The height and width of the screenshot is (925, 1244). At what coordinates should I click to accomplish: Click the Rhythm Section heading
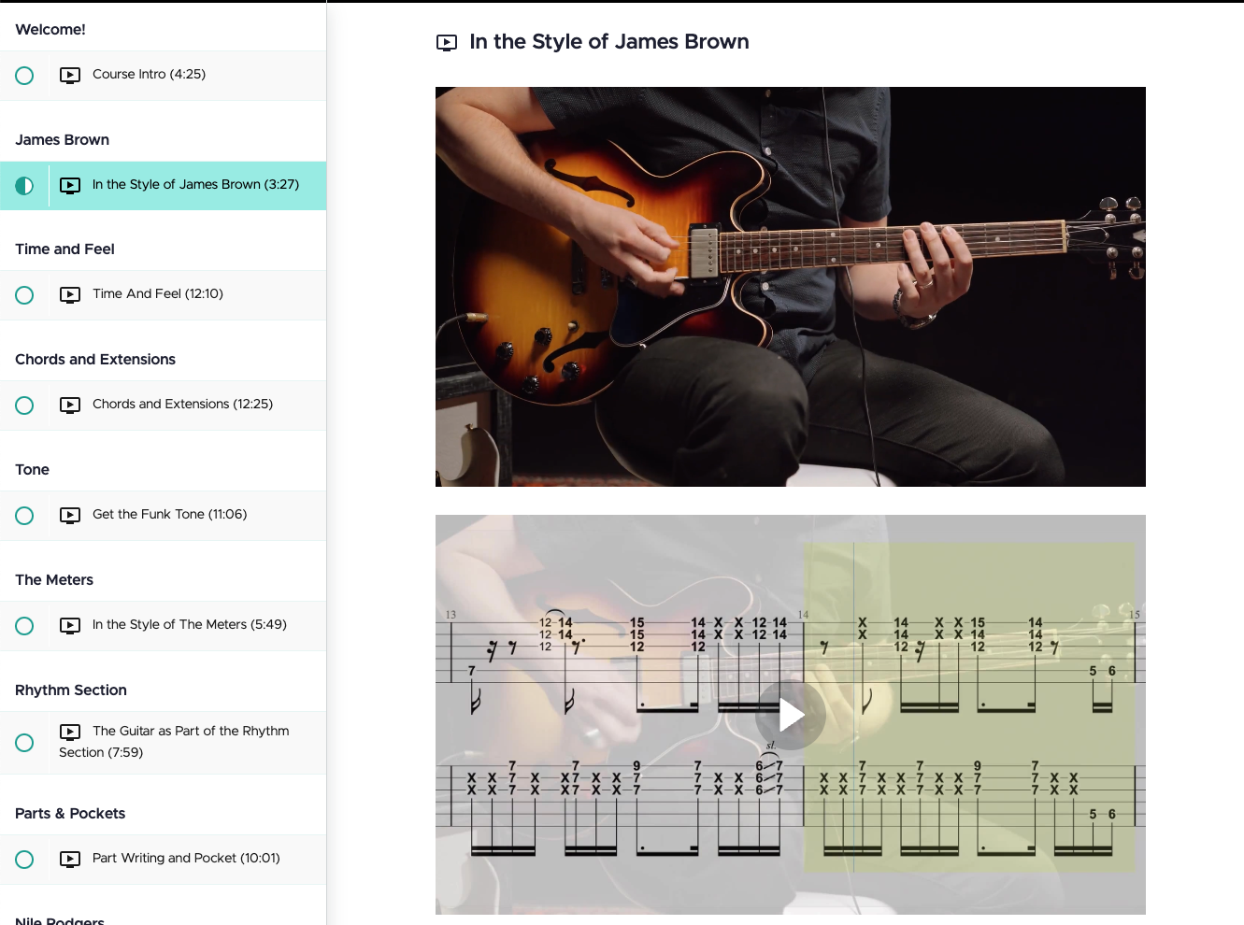(x=71, y=690)
